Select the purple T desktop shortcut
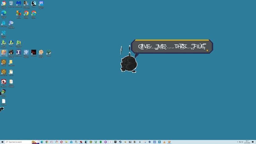Viewport: 256px width, 144px height. pos(19,53)
